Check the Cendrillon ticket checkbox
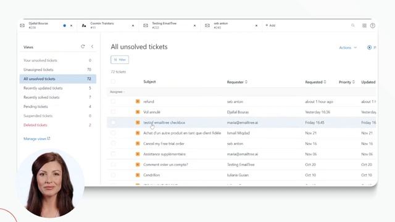 click(113, 175)
